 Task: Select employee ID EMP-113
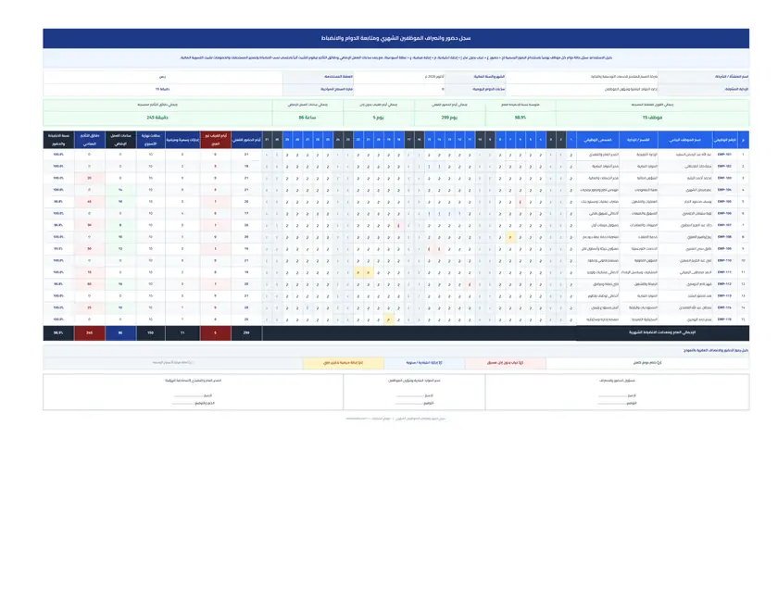tap(724, 295)
